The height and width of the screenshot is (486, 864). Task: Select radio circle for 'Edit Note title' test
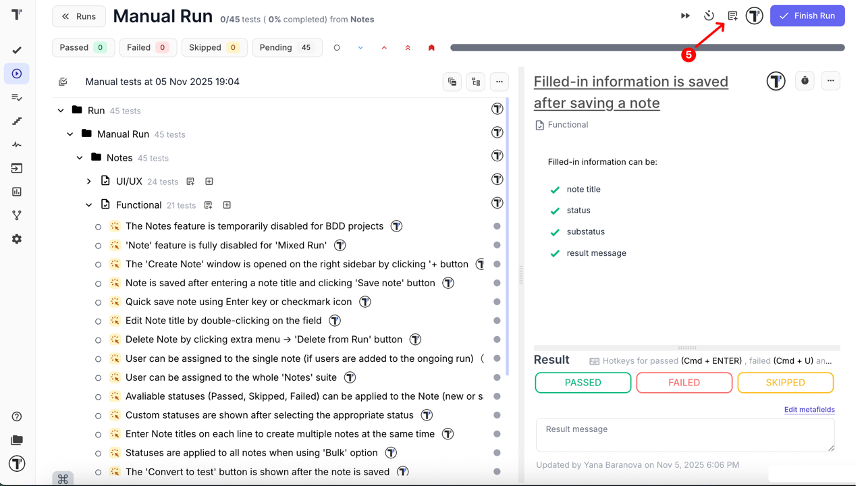tap(99, 321)
